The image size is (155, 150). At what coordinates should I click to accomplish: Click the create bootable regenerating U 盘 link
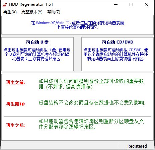coord(37,54)
